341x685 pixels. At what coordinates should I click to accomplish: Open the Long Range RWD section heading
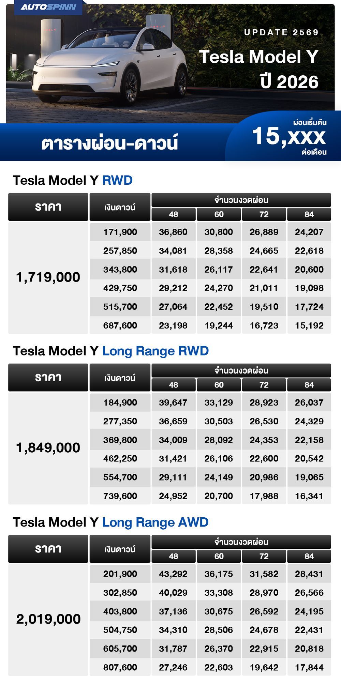coord(111,351)
